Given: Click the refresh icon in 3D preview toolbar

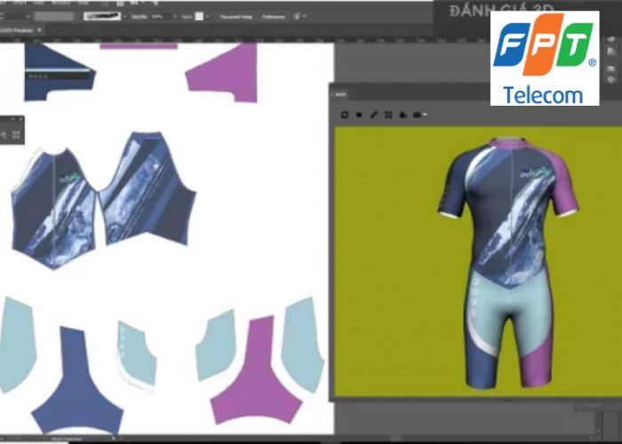Looking at the screenshot, I should pyautogui.click(x=346, y=115).
